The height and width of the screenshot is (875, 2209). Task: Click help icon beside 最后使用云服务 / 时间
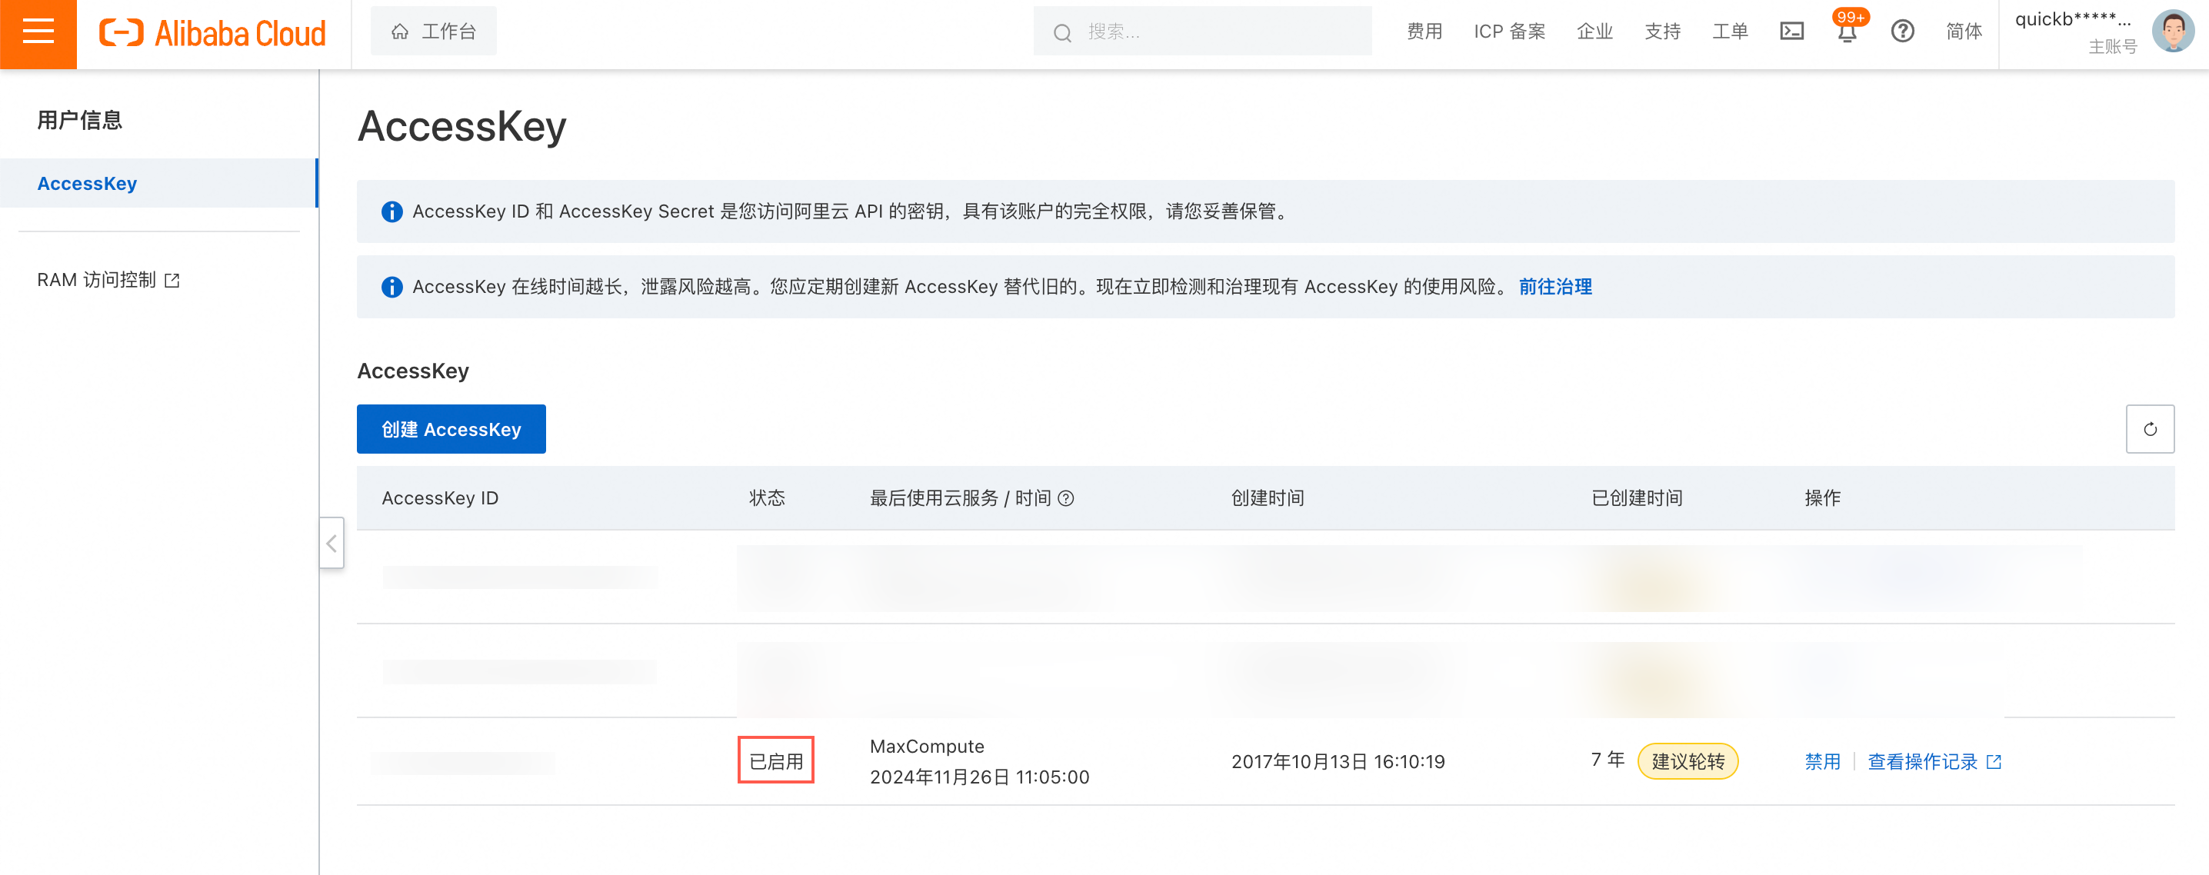click(1066, 498)
